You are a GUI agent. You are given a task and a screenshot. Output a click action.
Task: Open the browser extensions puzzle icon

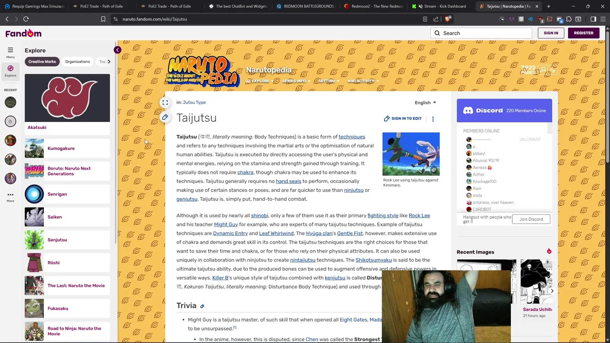coord(569,19)
